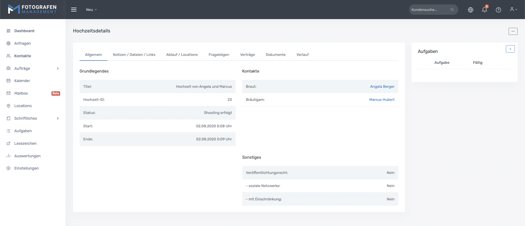Select the Fragebögen tab
This screenshot has height=226, width=525.
(x=219, y=55)
